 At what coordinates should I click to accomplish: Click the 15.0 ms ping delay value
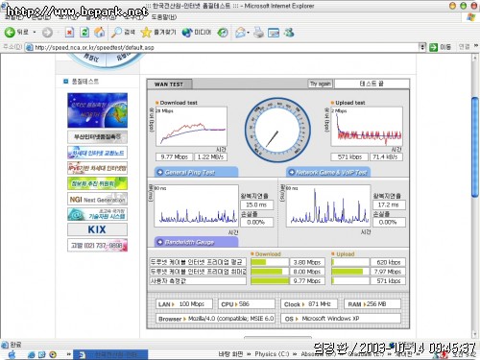256,204
